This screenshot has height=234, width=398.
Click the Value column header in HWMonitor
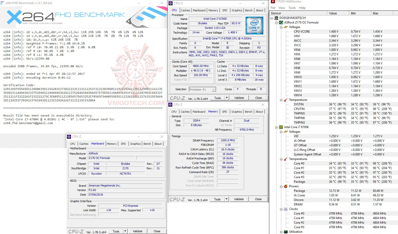click(x=338, y=13)
